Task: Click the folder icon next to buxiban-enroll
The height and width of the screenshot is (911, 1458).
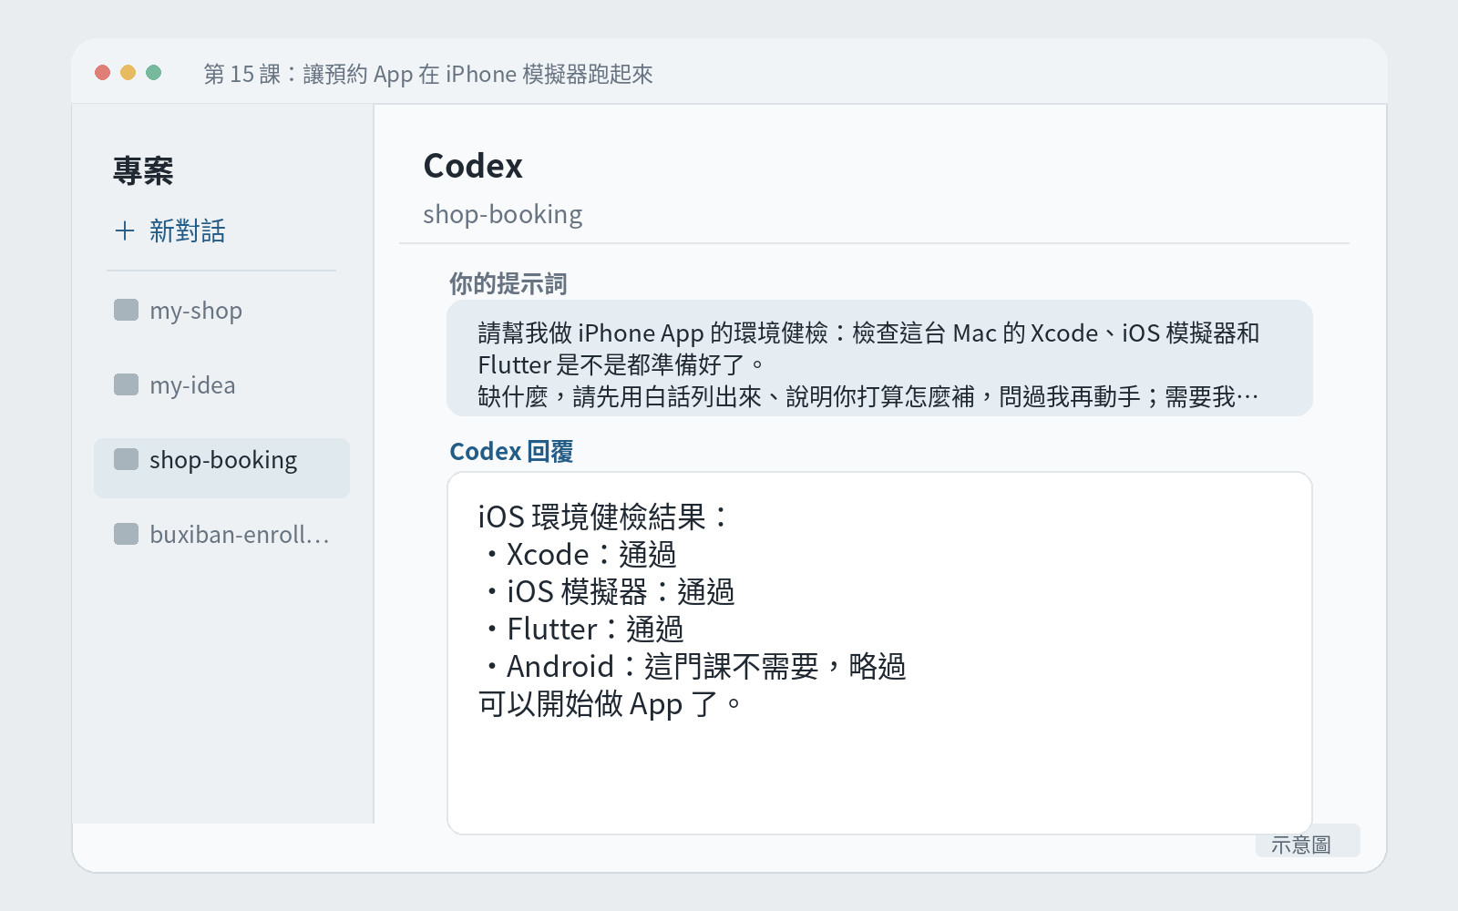Action: pyautogui.click(x=126, y=535)
